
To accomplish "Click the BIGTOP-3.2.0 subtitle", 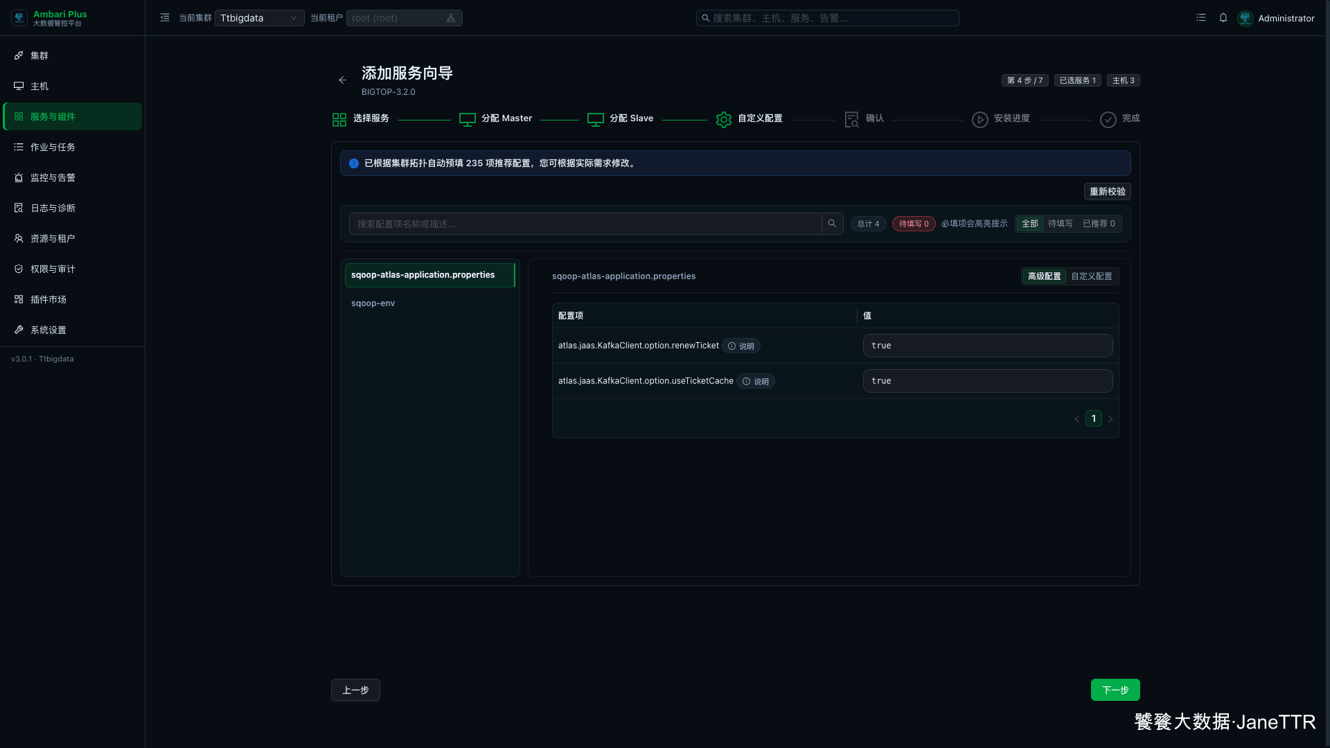I will tap(388, 92).
